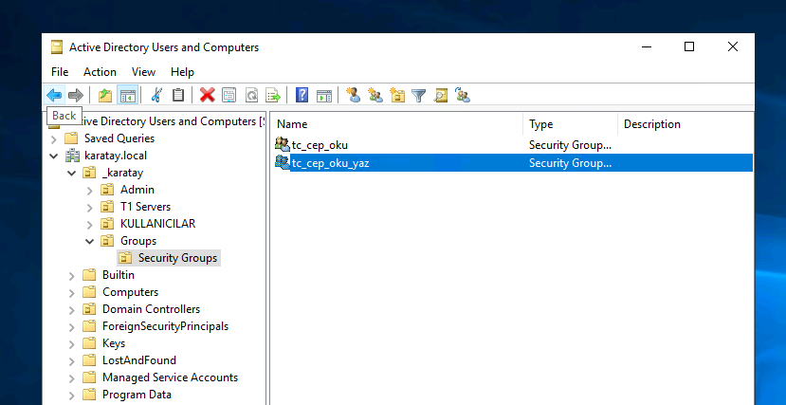Expand the KULLANICILAR OU
The height and width of the screenshot is (405, 786).
coord(90,225)
